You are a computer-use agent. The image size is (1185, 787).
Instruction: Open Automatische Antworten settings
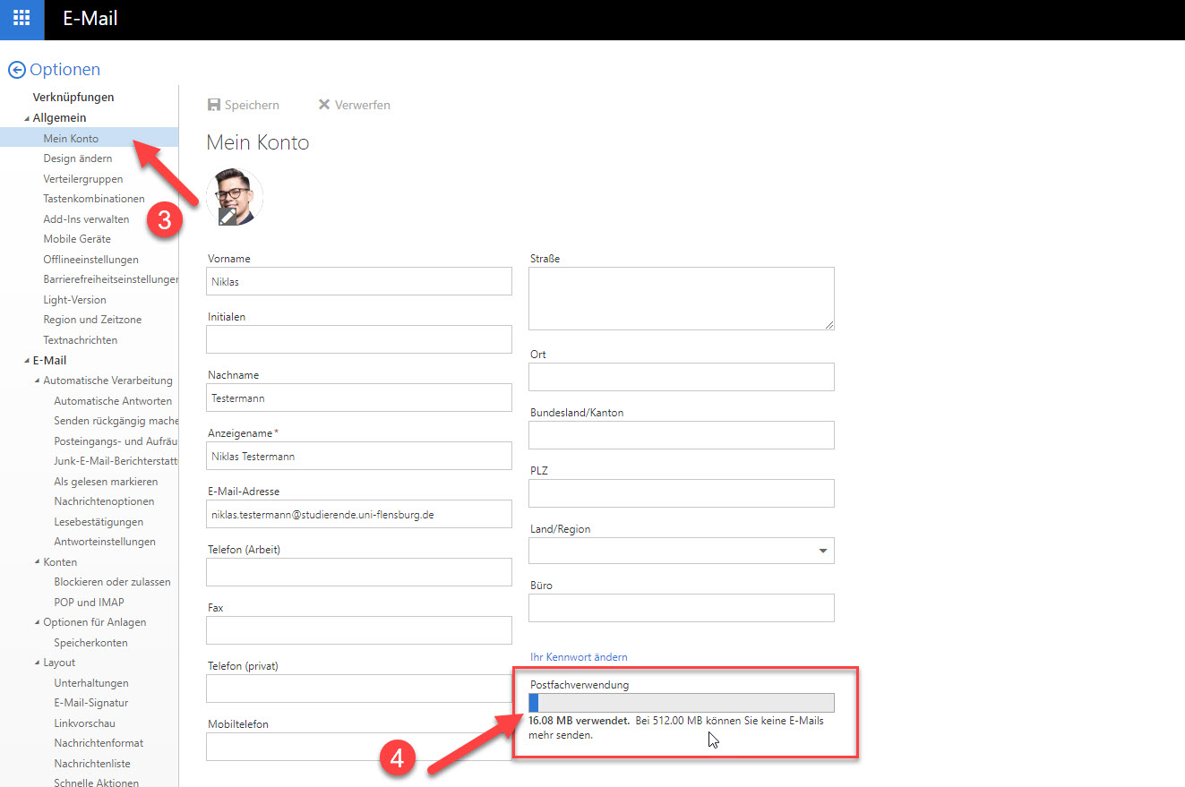[x=113, y=401]
